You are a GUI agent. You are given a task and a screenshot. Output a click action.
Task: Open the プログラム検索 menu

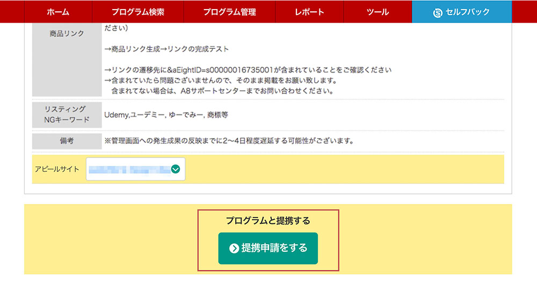click(x=138, y=12)
